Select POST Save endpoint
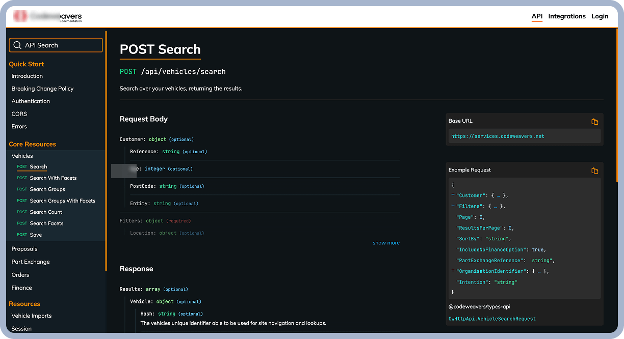 coord(29,235)
